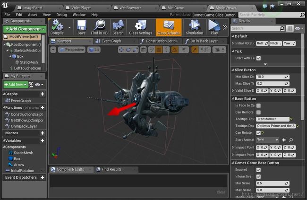This screenshot has width=307, height=200.
Task: Expand advanced Tick properties arrow
Action: point(265,64)
